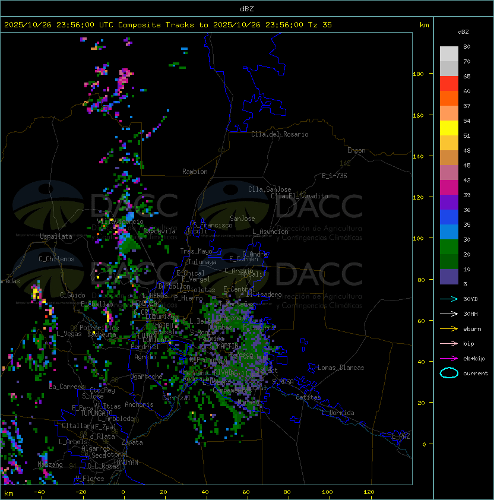The height and width of the screenshot is (500, 494).
Task: Click the '0' tick on the bottom km axis
Action: (x=123, y=492)
